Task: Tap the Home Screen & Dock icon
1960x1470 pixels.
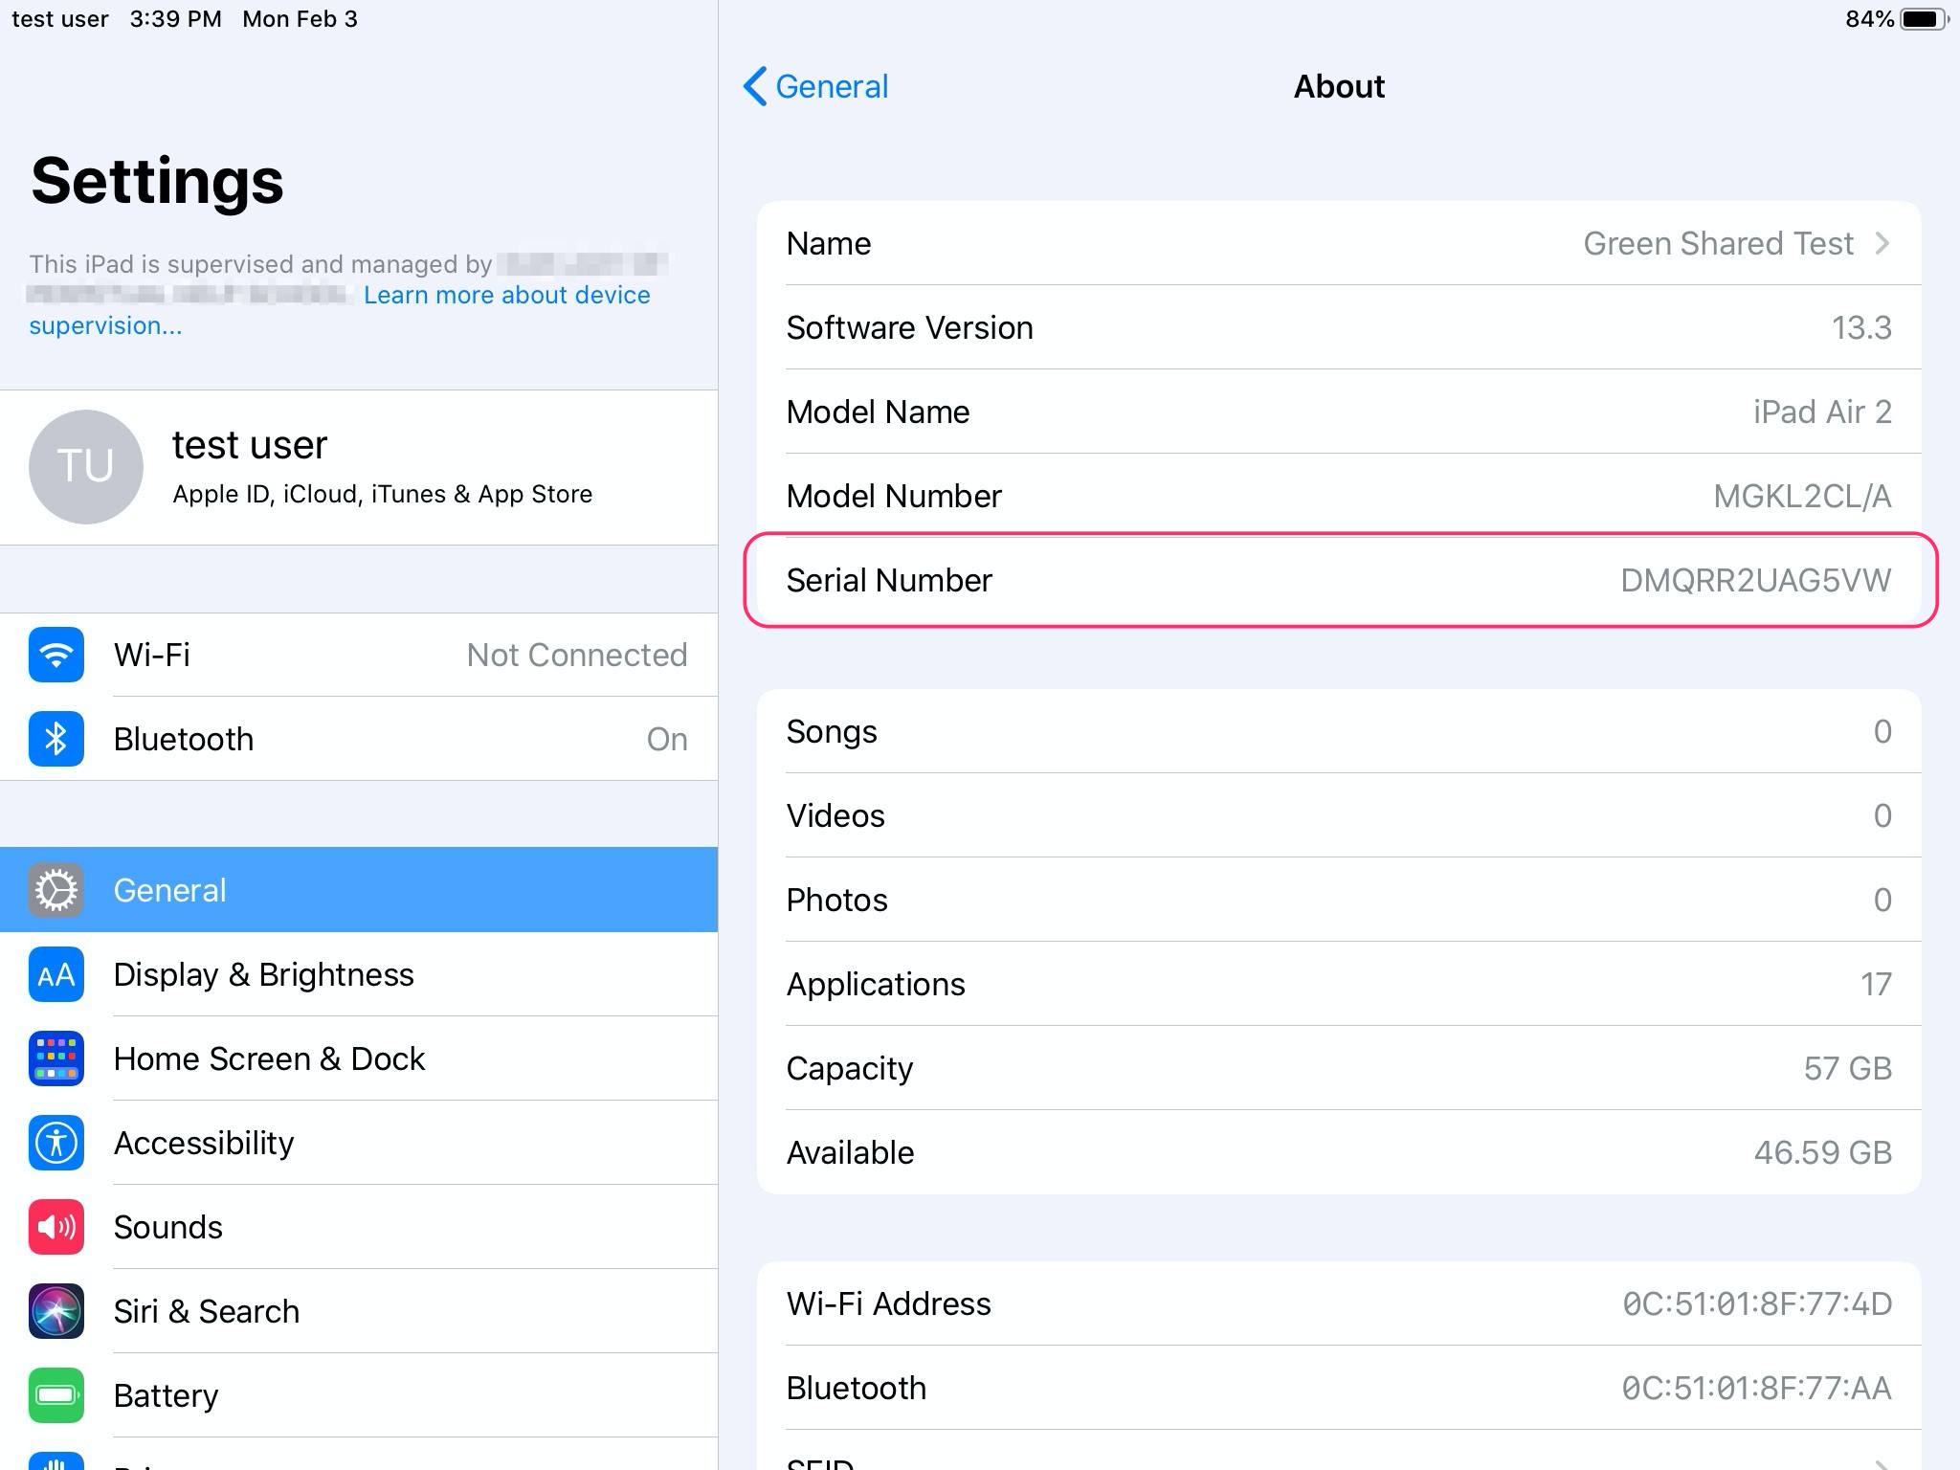Action: 56,1058
